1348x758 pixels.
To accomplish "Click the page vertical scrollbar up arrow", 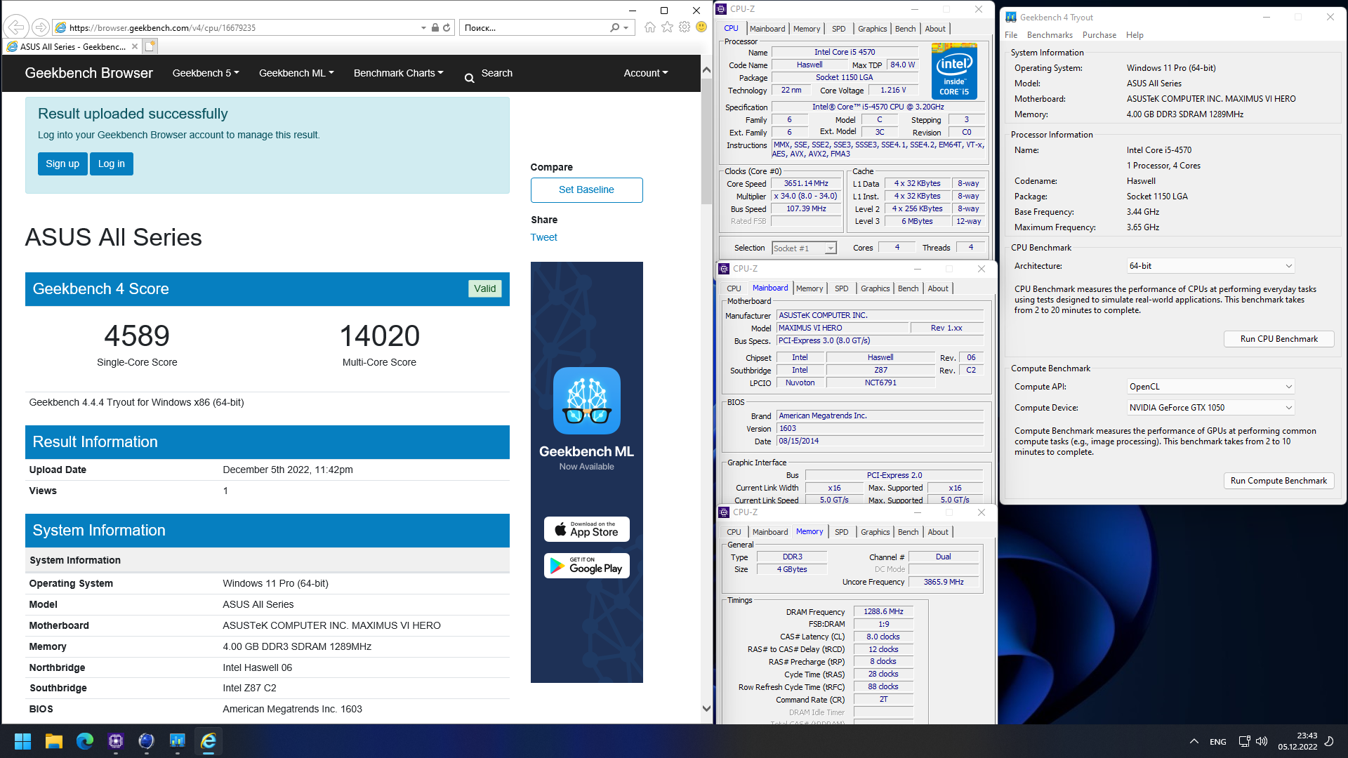I will tap(706, 69).
